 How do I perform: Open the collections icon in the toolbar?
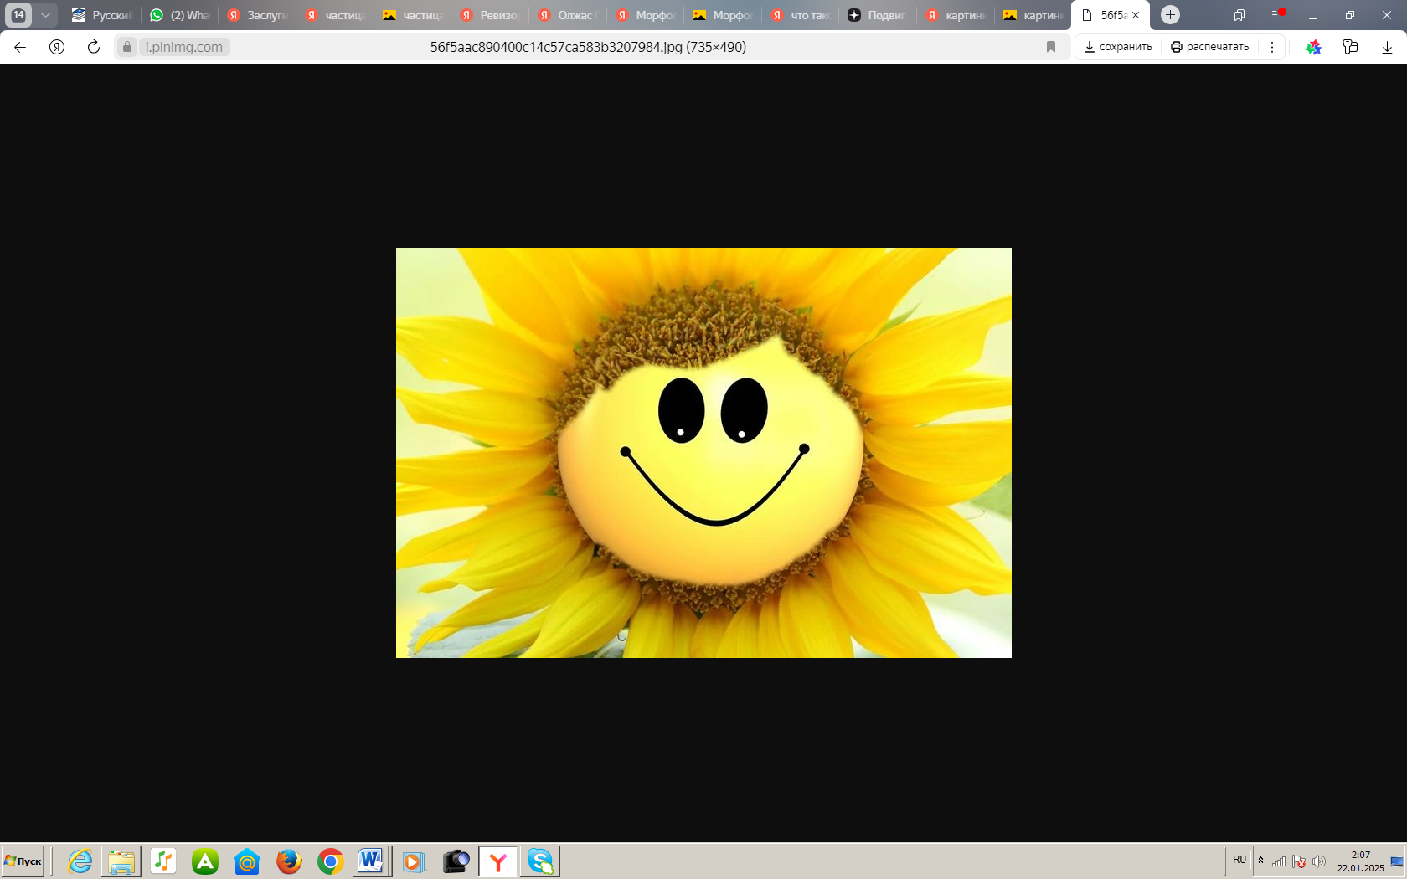(1350, 47)
